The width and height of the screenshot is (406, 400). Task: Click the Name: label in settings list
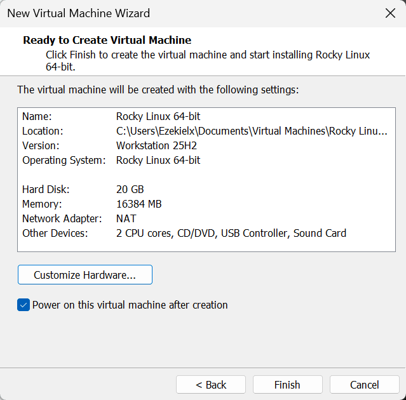[37, 116]
